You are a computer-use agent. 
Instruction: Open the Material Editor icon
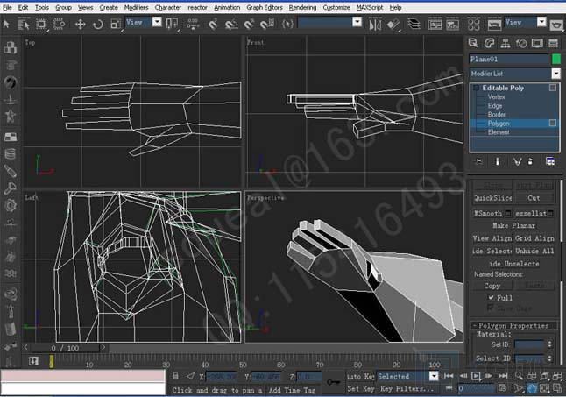point(474,25)
